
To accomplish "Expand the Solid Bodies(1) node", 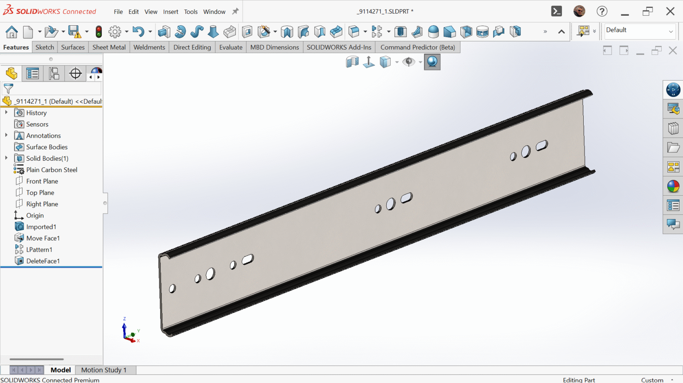I will [6, 158].
